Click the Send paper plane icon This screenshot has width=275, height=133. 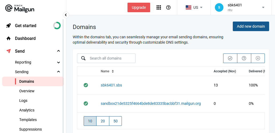pos(9,51)
